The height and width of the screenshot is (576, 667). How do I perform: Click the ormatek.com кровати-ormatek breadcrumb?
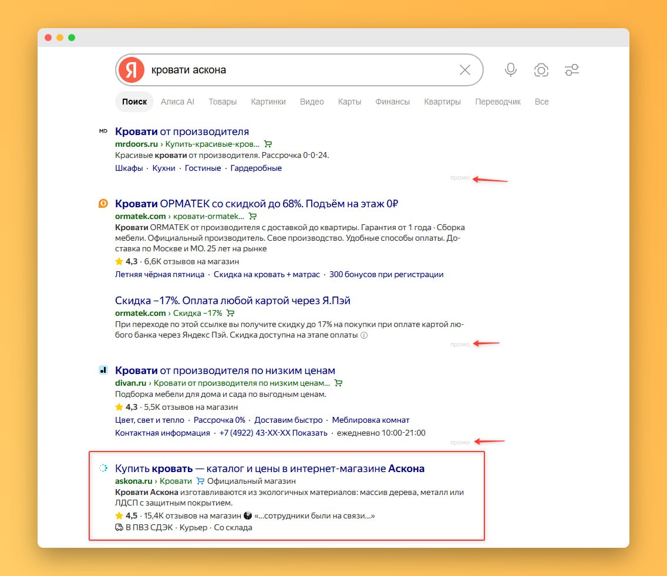click(x=180, y=216)
